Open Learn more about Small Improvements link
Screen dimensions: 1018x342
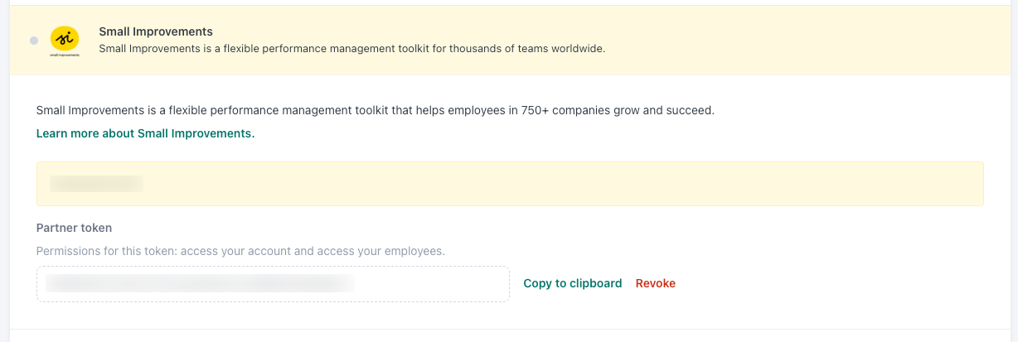click(145, 133)
